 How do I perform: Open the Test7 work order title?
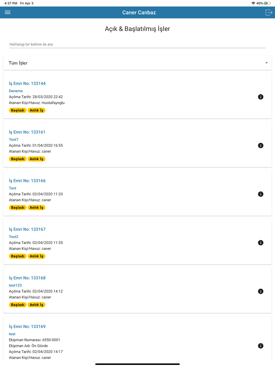click(13, 139)
